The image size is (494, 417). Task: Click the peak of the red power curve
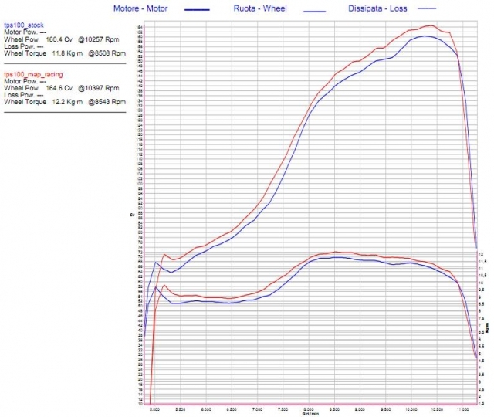[431, 25]
